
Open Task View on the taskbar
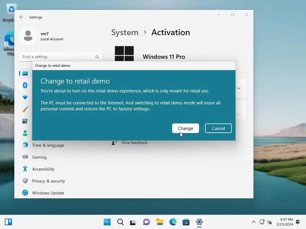coord(133,222)
